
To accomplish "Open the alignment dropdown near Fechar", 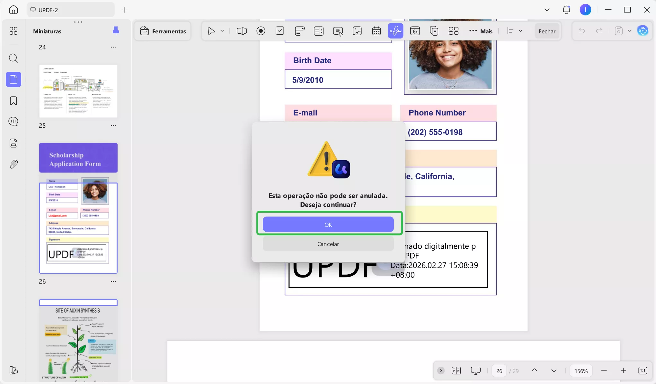I will pos(521,31).
